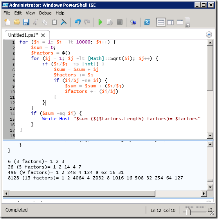Collapse the script pane with chevron
The width and height of the screenshot is (218, 219).
[209, 34]
